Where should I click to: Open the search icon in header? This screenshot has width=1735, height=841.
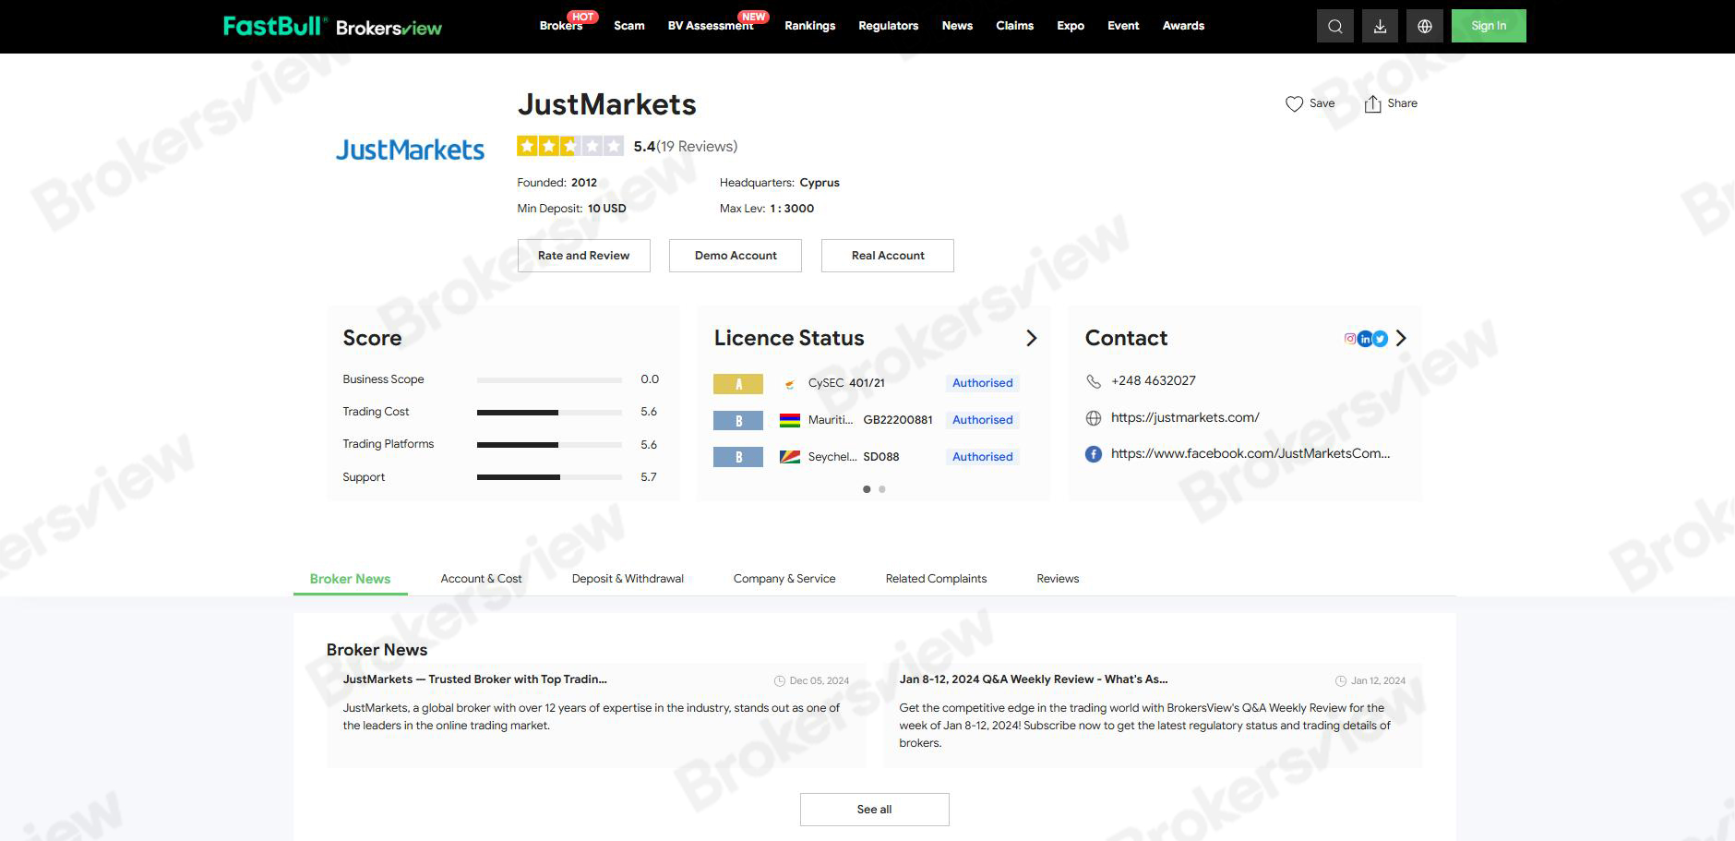coord(1334,26)
